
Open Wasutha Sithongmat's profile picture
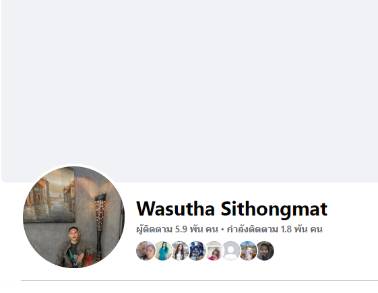coord(73,217)
